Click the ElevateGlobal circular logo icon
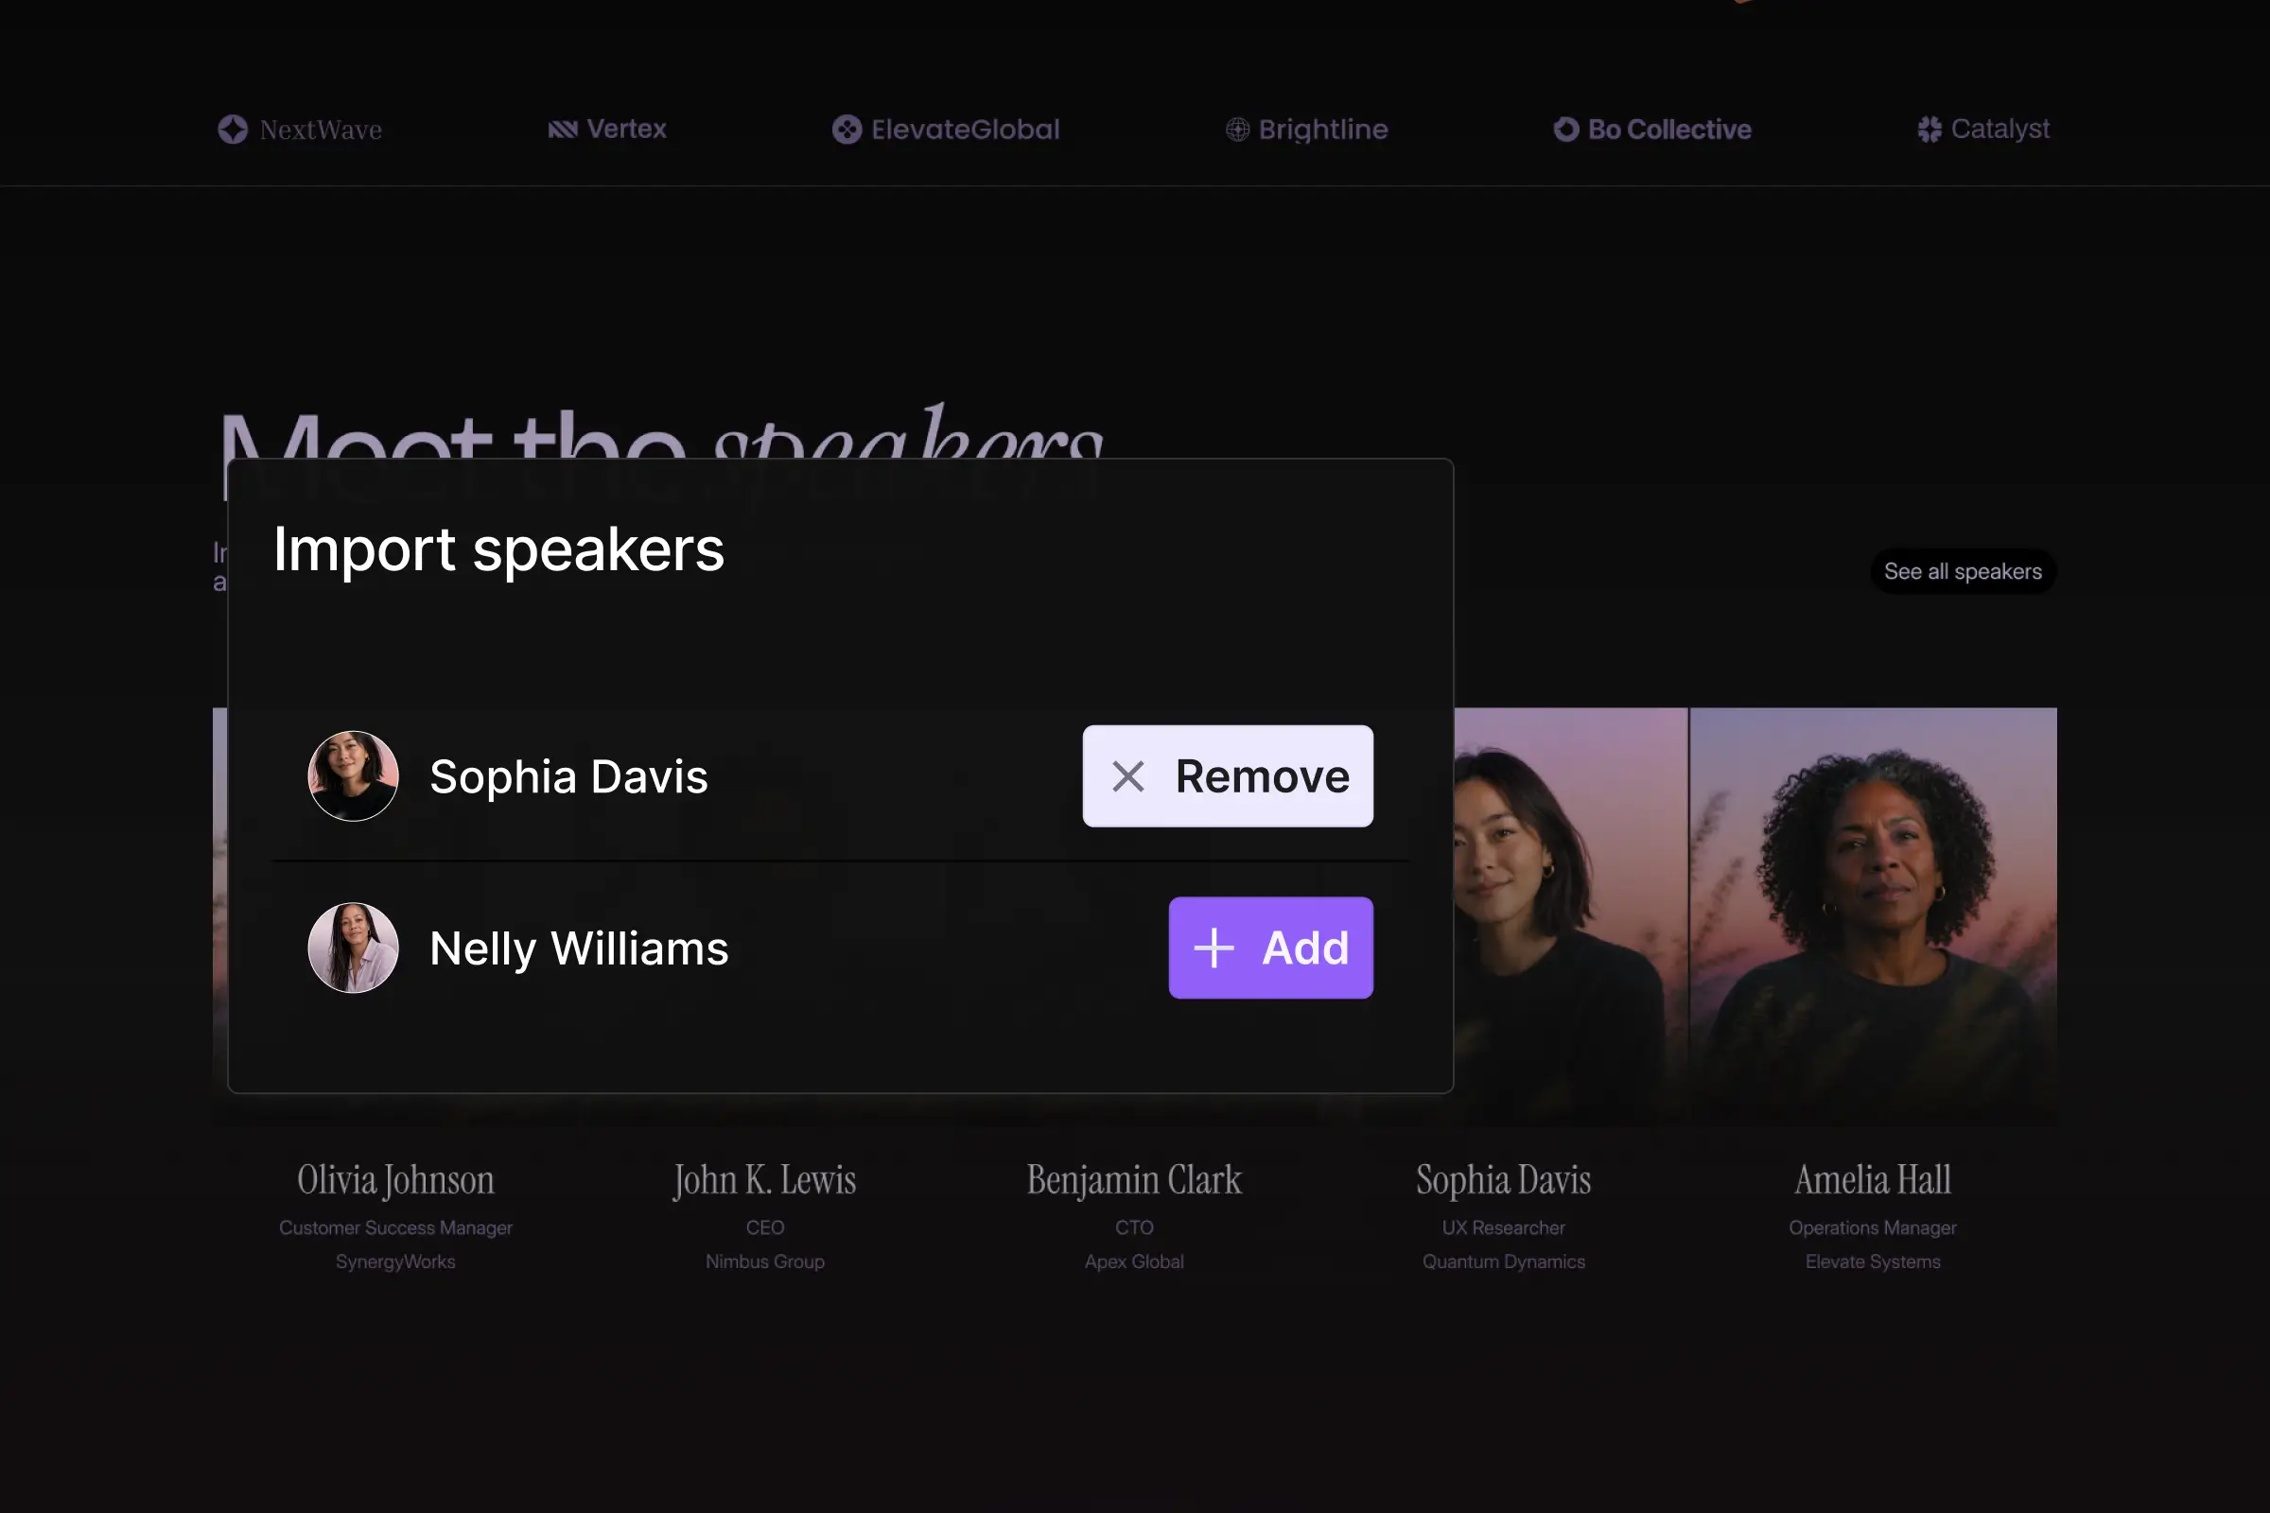2270x1513 pixels. [x=847, y=130]
